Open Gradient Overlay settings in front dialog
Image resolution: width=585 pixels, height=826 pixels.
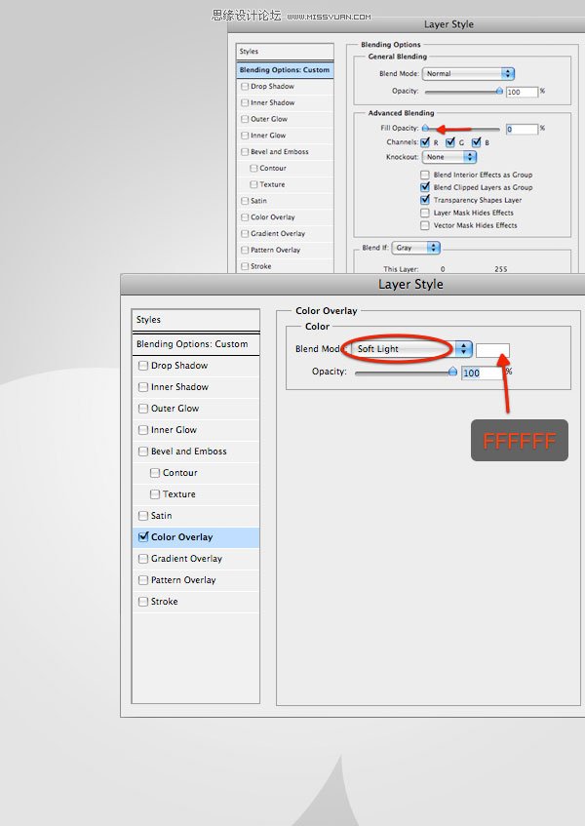point(196,559)
